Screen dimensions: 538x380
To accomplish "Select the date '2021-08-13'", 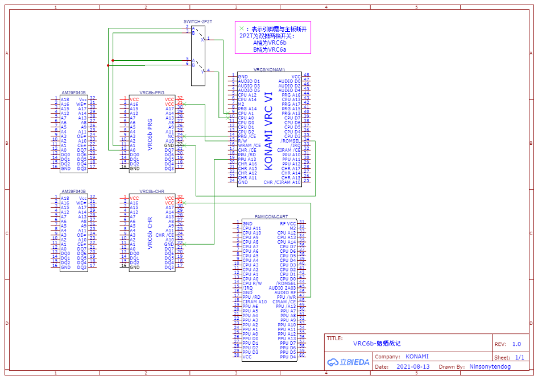I will coord(413,366).
